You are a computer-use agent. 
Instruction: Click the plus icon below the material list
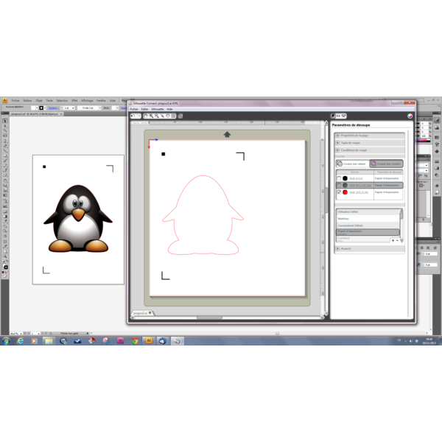coord(391,240)
